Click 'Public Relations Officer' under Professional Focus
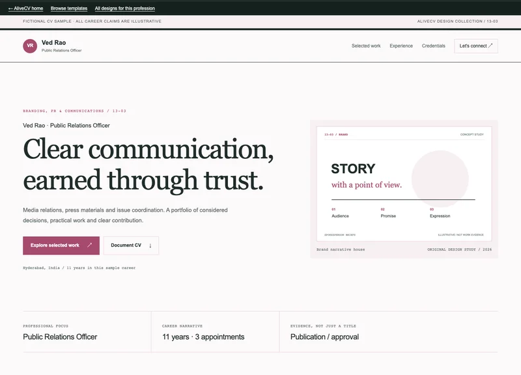This screenshot has height=375, width=521. (60, 337)
